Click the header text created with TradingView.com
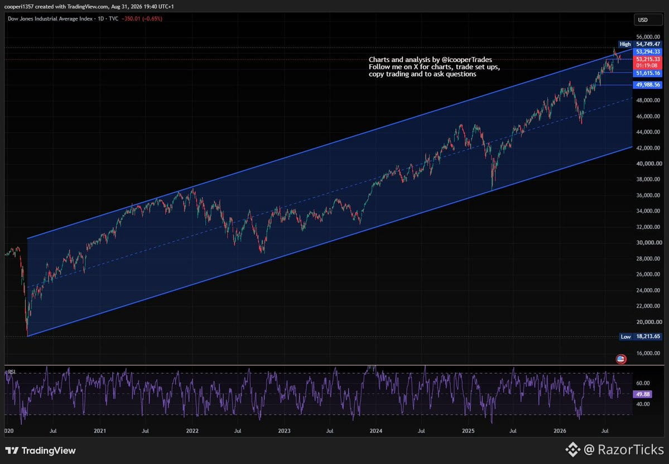Image resolution: width=669 pixels, height=464 pixels. click(71, 6)
